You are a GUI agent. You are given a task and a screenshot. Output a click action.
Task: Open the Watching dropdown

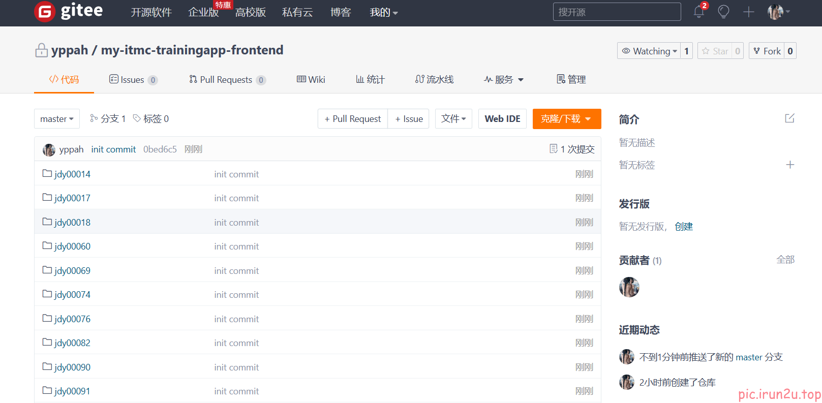(649, 51)
